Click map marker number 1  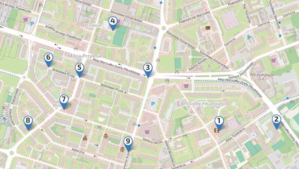219,122
